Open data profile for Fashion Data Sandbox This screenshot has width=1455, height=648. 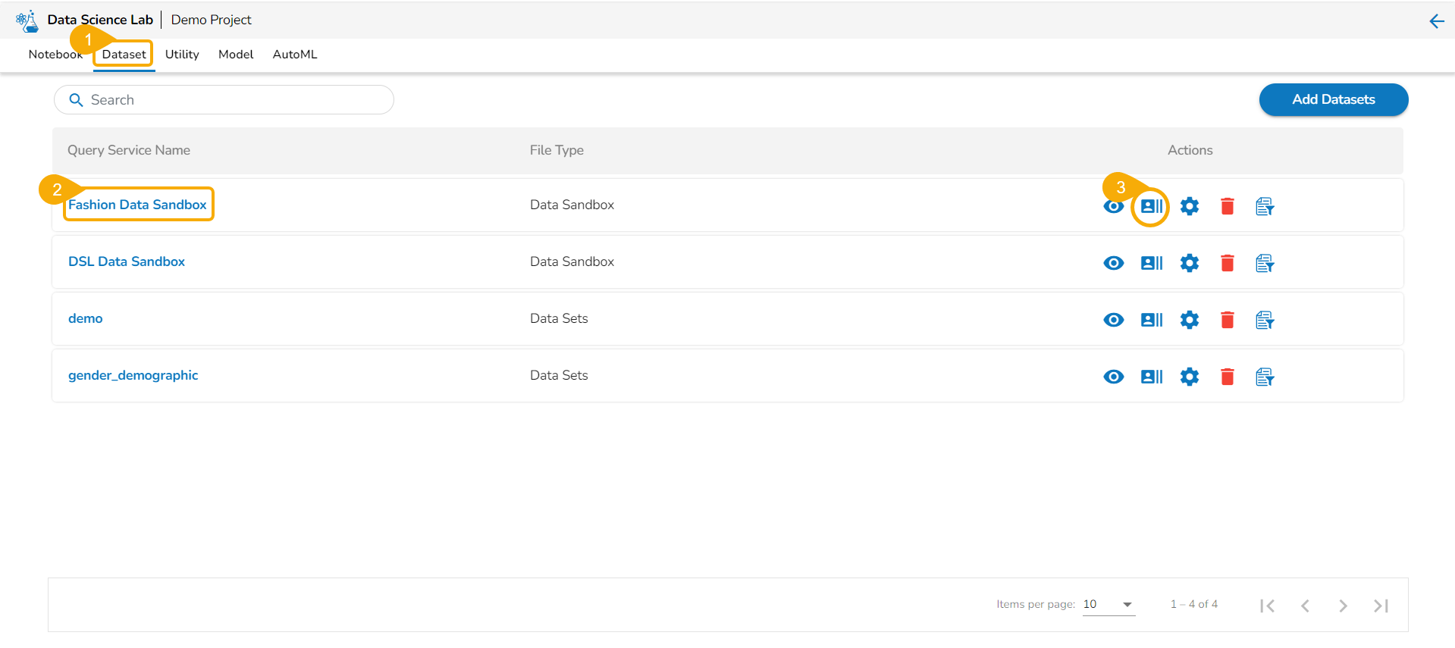coord(1151,206)
